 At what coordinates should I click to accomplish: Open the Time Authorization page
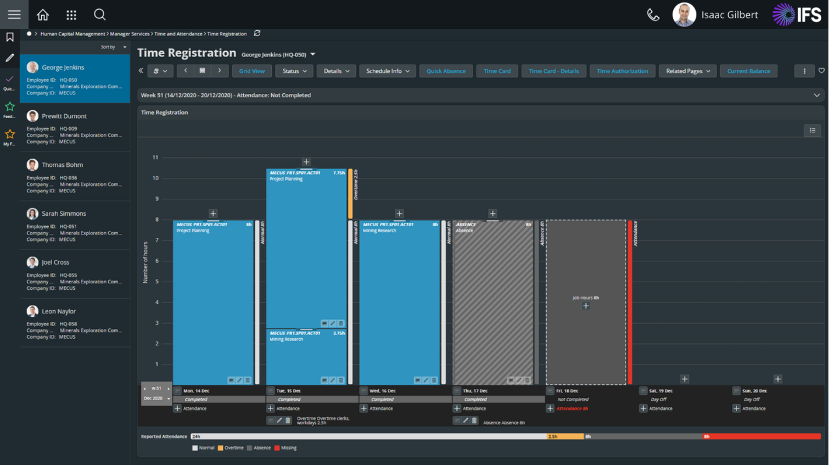(622, 71)
